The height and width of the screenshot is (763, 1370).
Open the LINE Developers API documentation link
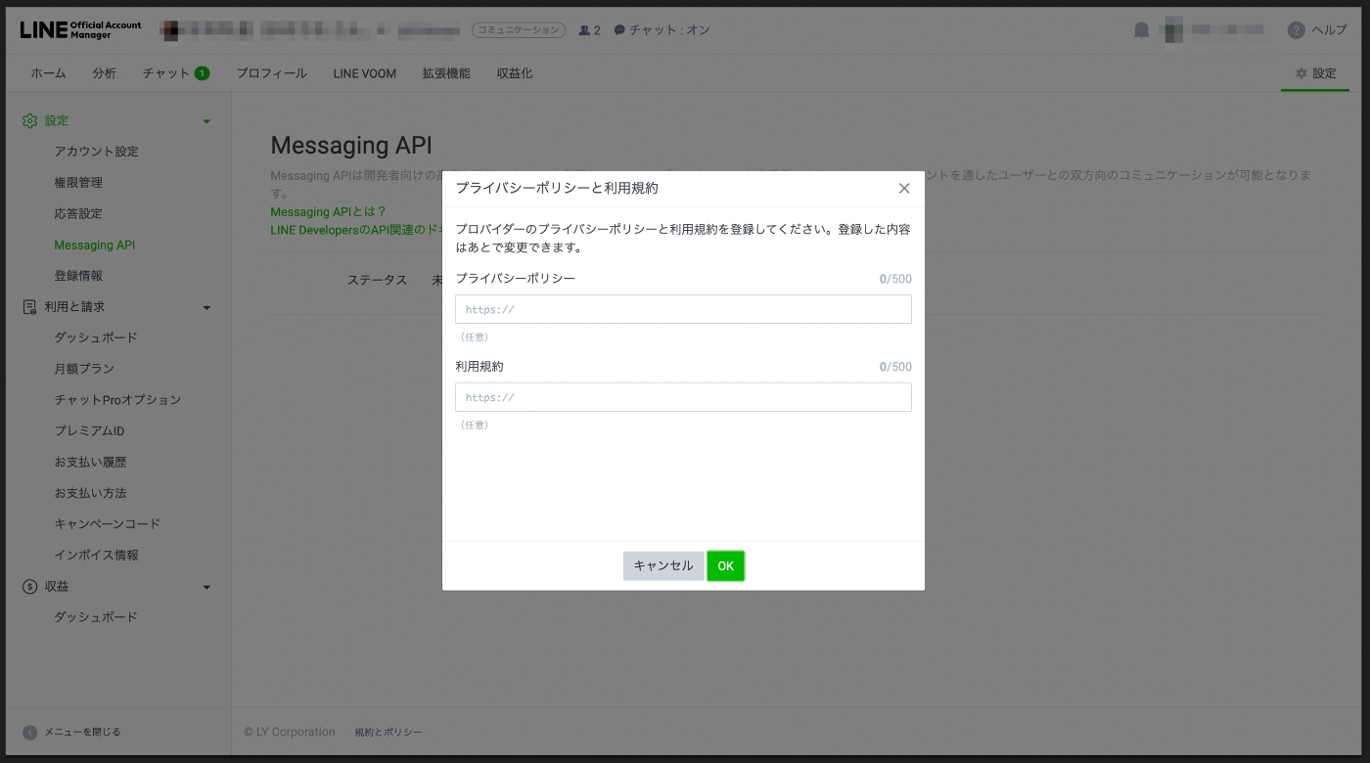pos(356,230)
